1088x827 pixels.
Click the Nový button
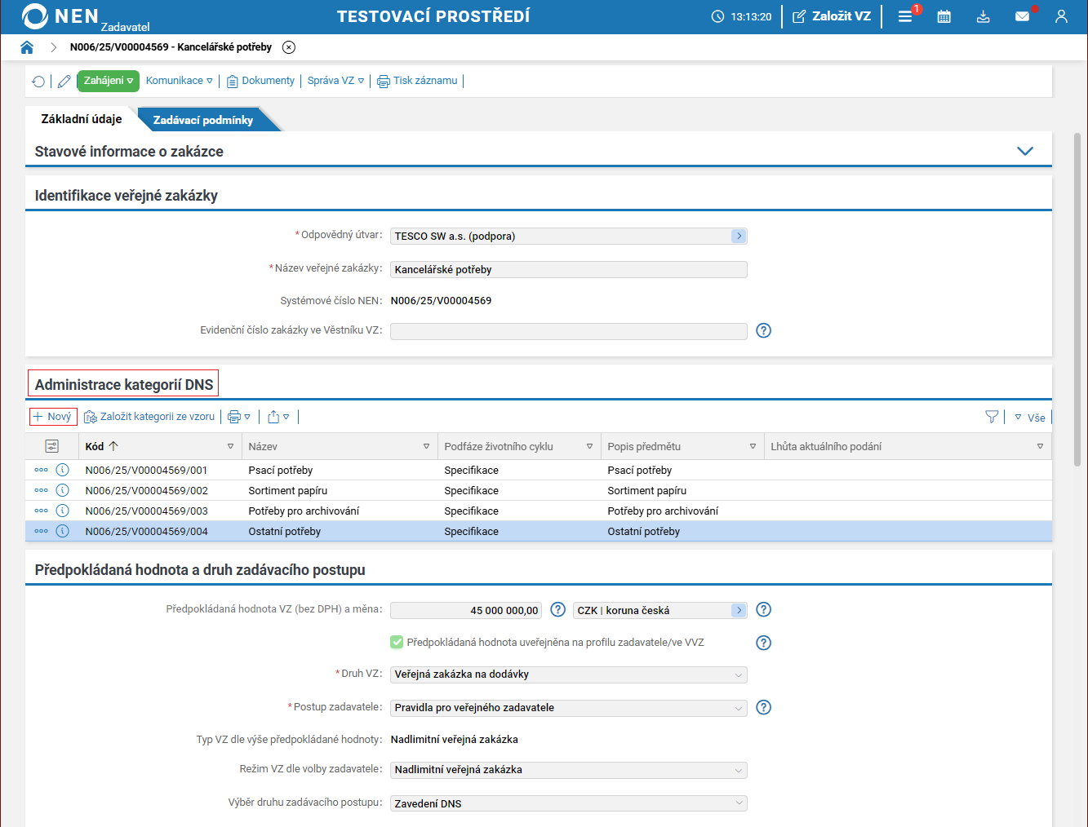coord(53,417)
